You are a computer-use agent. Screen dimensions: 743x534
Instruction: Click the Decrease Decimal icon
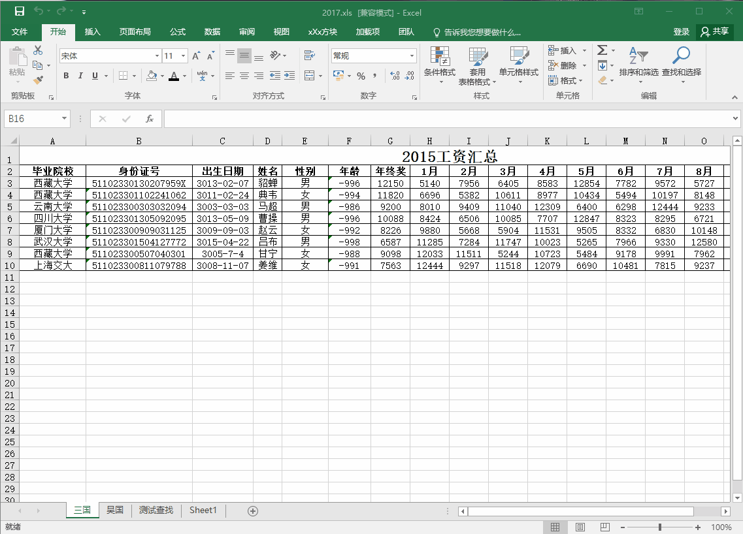coord(410,76)
